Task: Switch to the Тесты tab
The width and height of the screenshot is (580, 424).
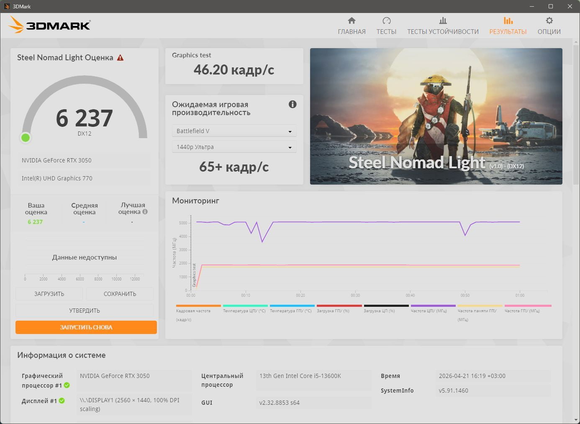Action: [x=386, y=26]
